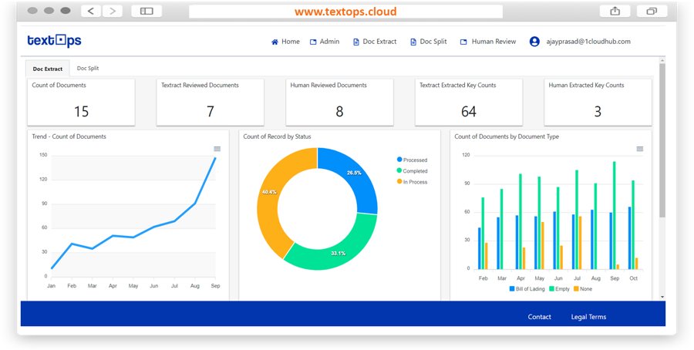Open Trend chart hamburger menu
The width and height of the screenshot is (694, 350).
click(217, 150)
